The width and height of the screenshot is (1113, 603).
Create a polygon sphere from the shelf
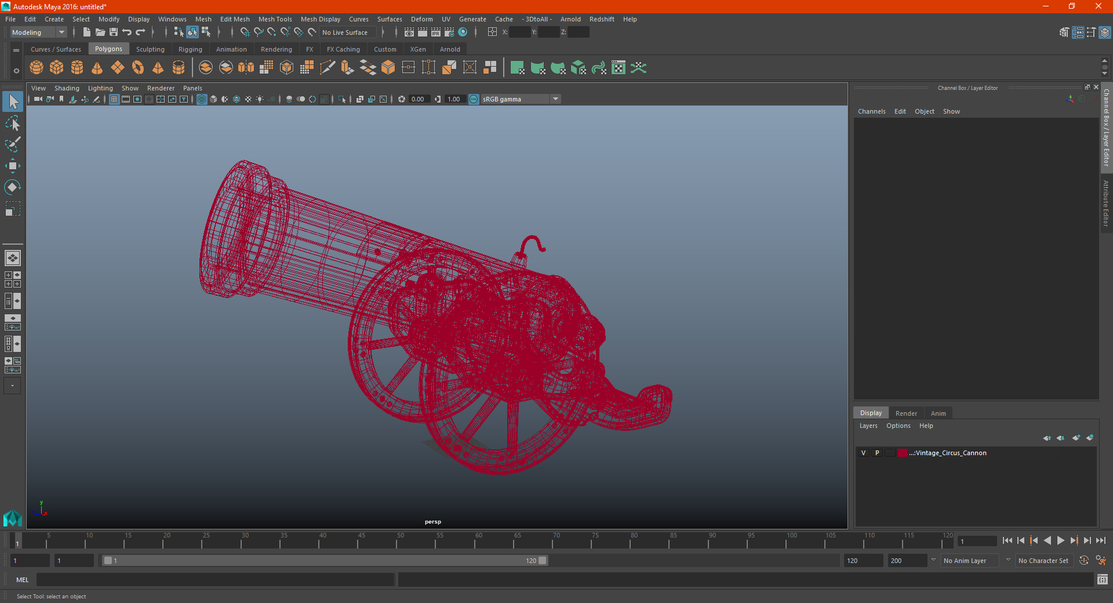(x=37, y=68)
